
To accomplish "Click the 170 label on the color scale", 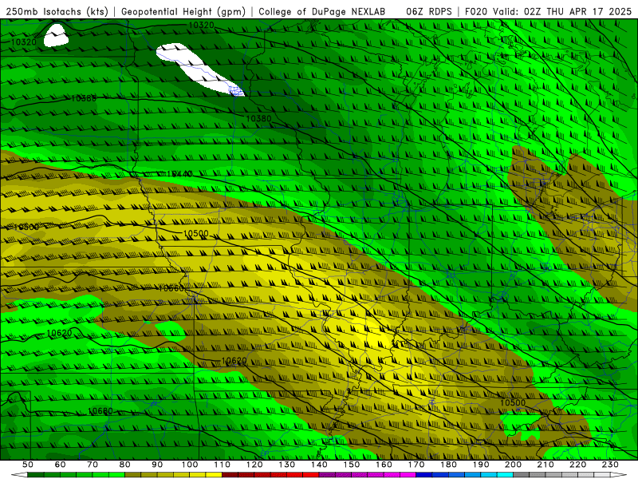I will point(416,465).
